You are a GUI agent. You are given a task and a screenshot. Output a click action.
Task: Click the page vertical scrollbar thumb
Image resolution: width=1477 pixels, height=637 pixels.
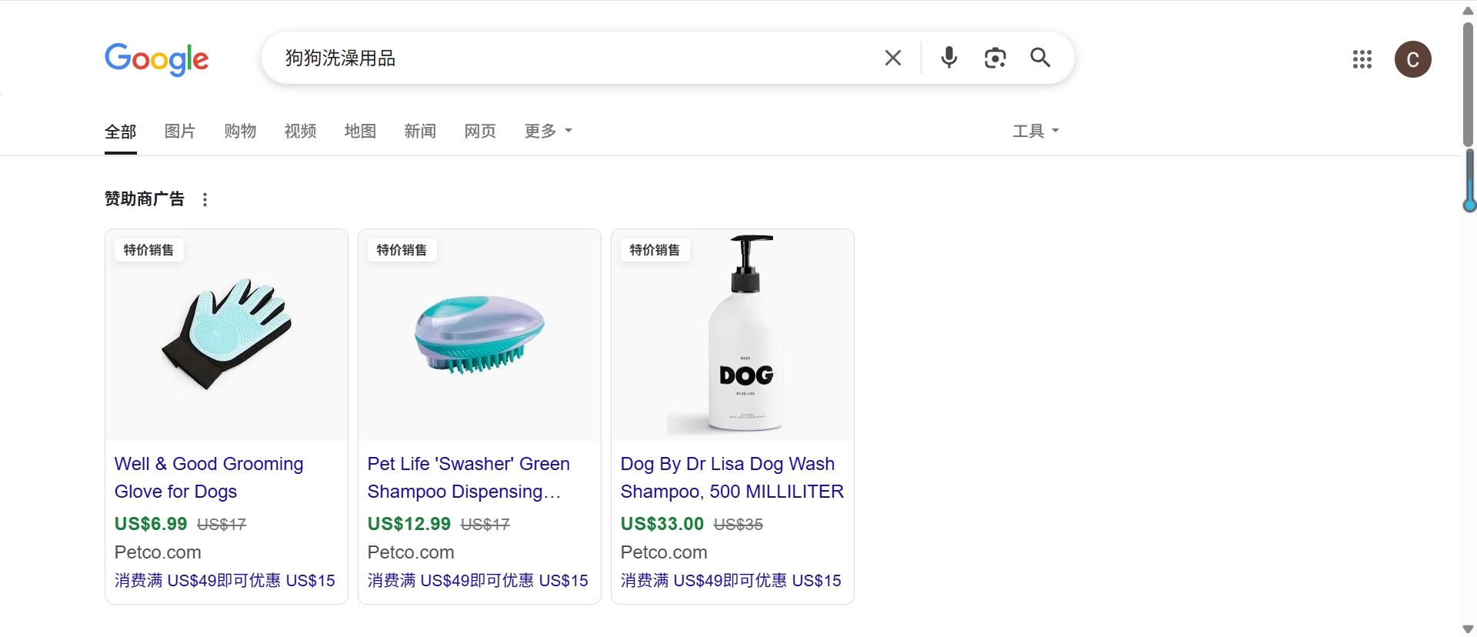[x=1468, y=85]
